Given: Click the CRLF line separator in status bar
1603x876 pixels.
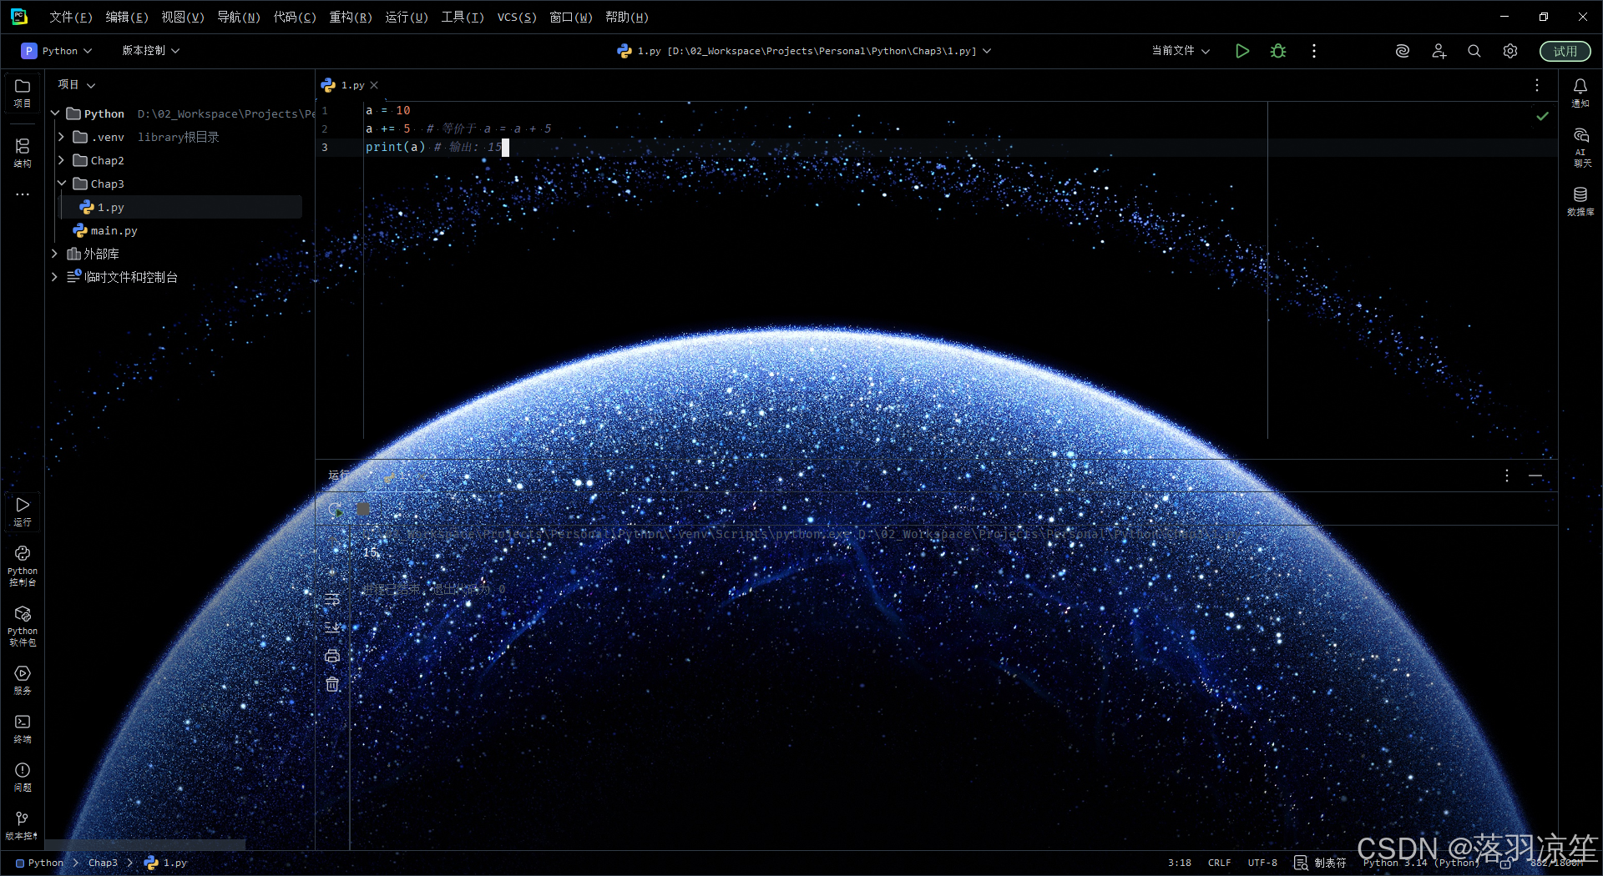Looking at the screenshot, I should pyautogui.click(x=1219, y=863).
